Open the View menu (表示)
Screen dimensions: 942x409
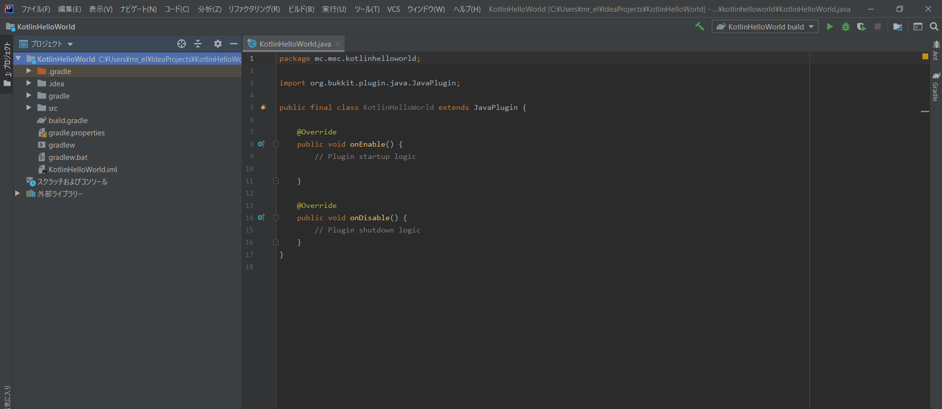pyautogui.click(x=101, y=9)
